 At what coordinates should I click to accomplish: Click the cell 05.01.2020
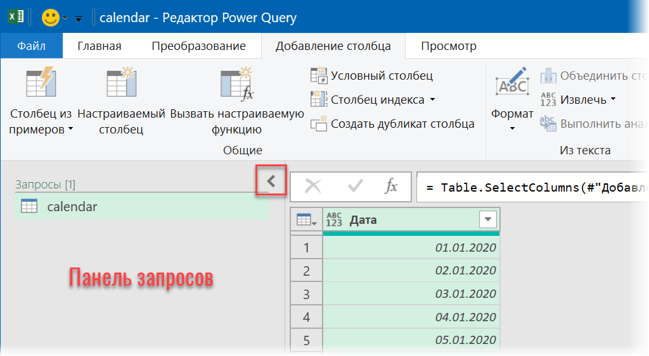411,340
